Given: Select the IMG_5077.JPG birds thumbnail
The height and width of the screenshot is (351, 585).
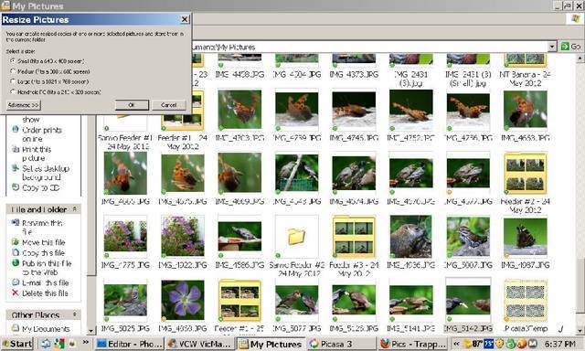Looking at the screenshot, I should 296,301.
